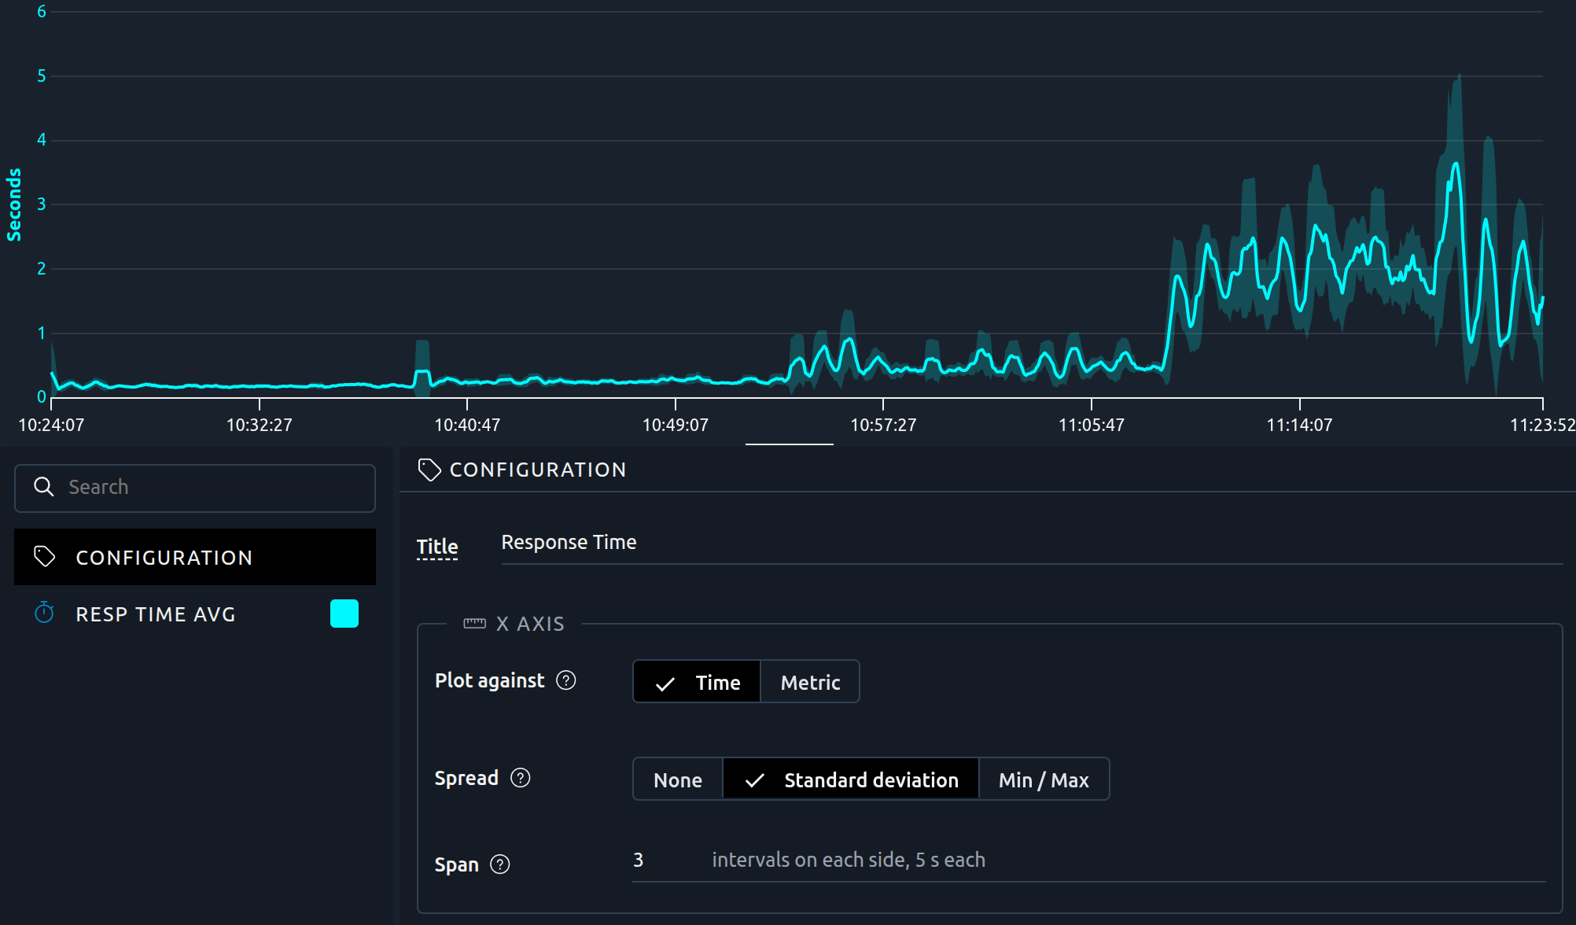Click stopwatch icon next to RESP TIME AVG
Viewport: 1576px width, 925px height.
(45, 613)
